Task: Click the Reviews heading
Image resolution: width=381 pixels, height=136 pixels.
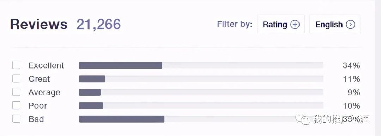Action: pyautogui.click(x=39, y=24)
